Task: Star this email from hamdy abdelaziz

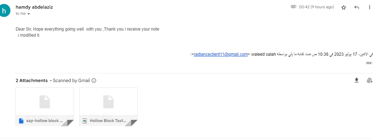Action: [343, 8]
